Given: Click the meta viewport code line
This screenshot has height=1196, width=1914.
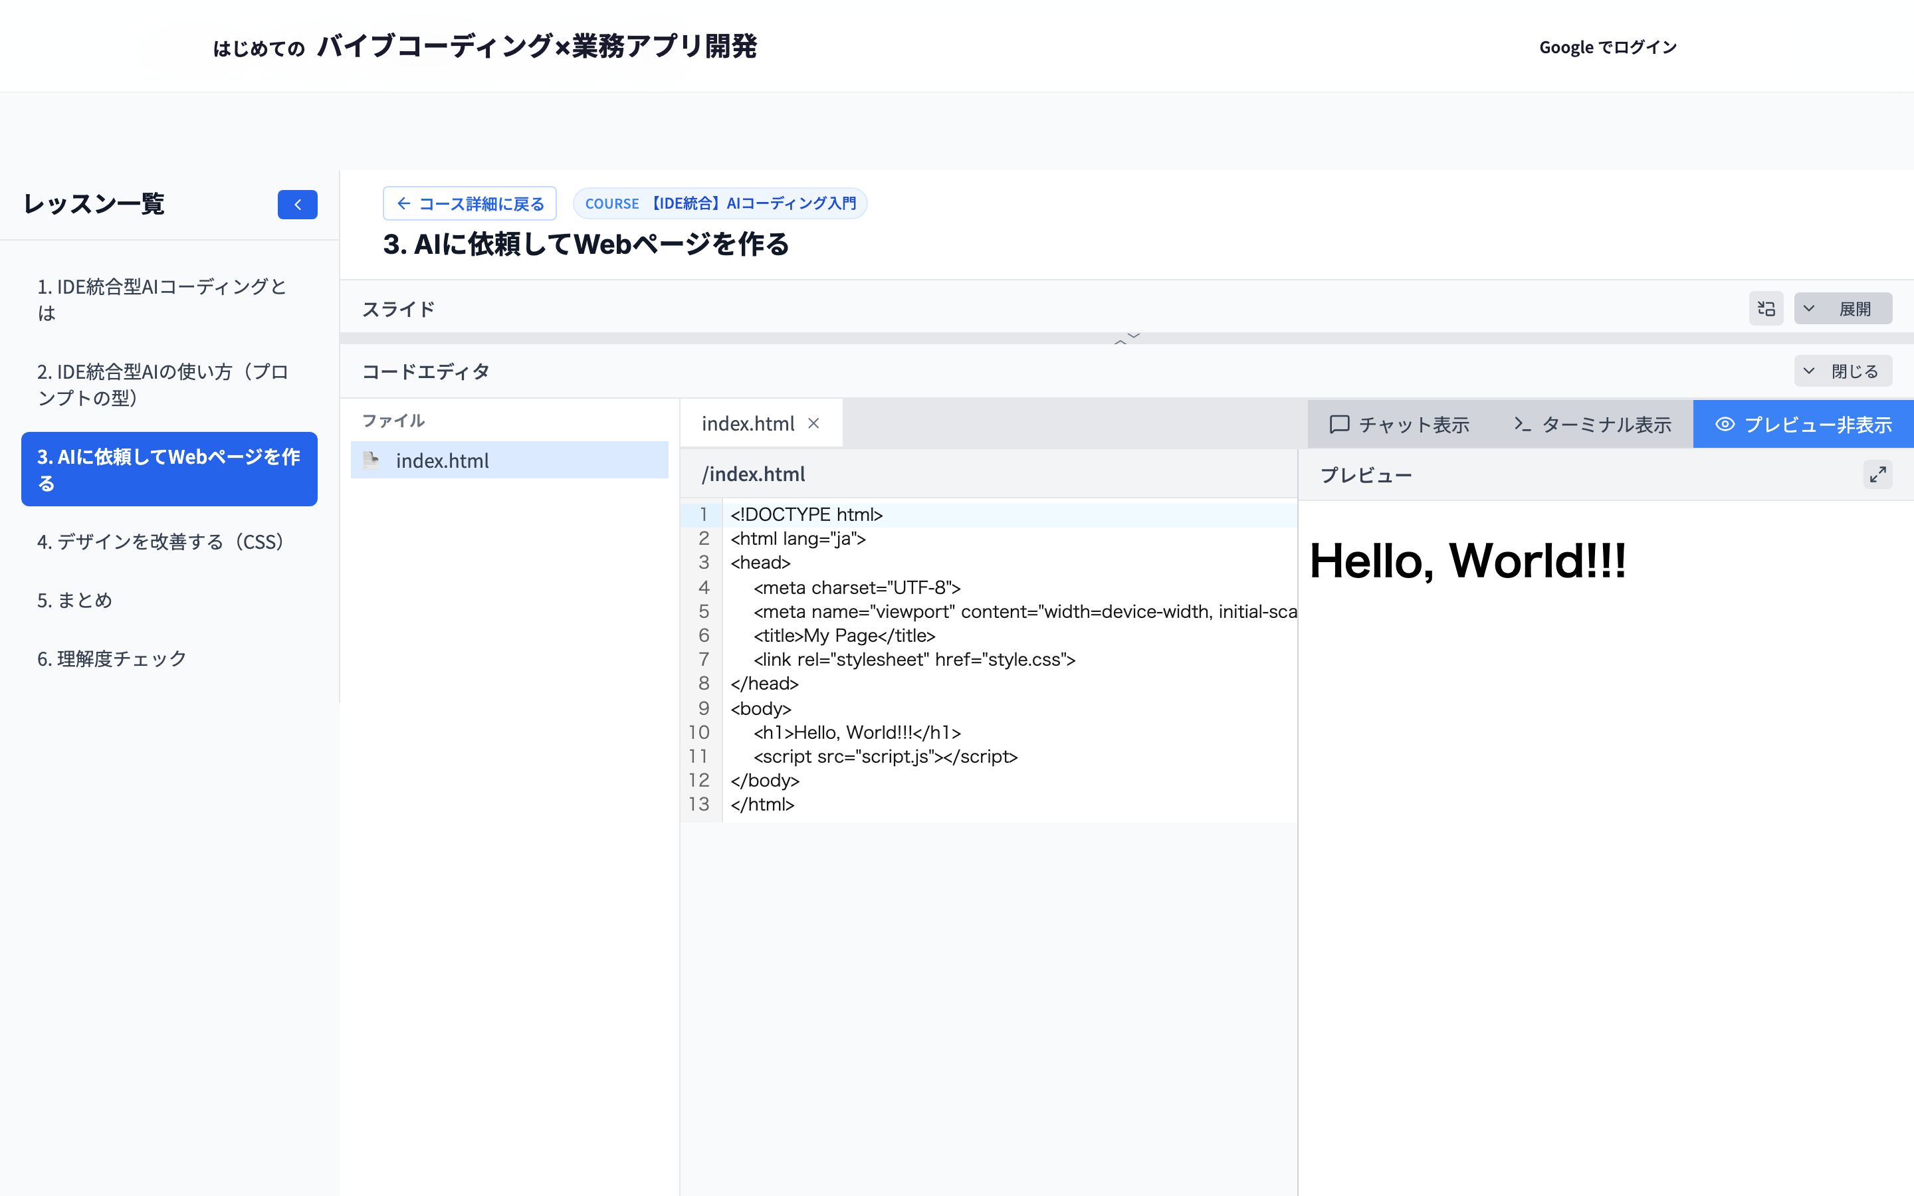Looking at the screenshot, I should coord(1025,612).
